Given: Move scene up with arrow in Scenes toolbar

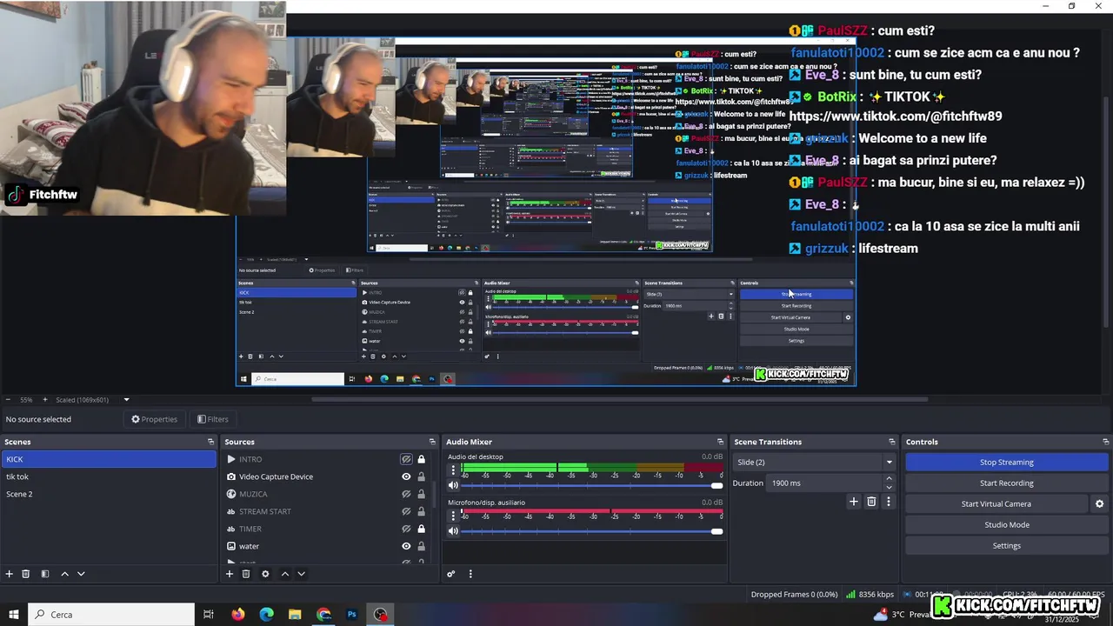Looking at the screenshot, I should click(64, 574).
